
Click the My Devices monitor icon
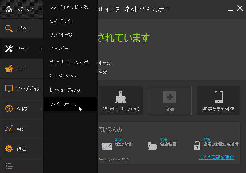9,89
